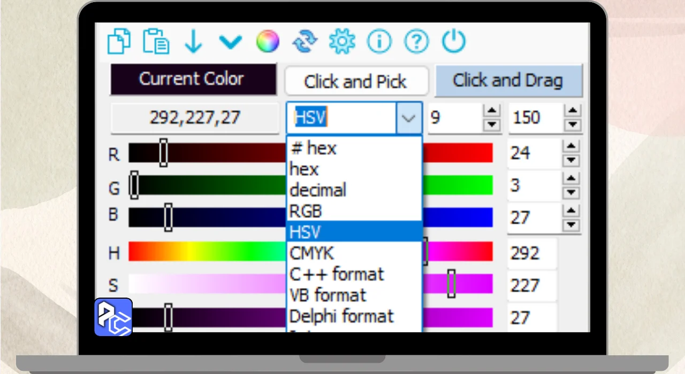
Task: Increase the 150 spinner value
Action: (x=573, y=111)
